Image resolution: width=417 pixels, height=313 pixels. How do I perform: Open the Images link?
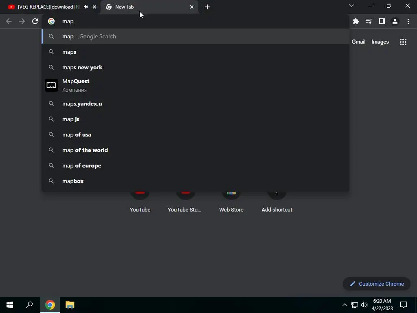(380, 42)
